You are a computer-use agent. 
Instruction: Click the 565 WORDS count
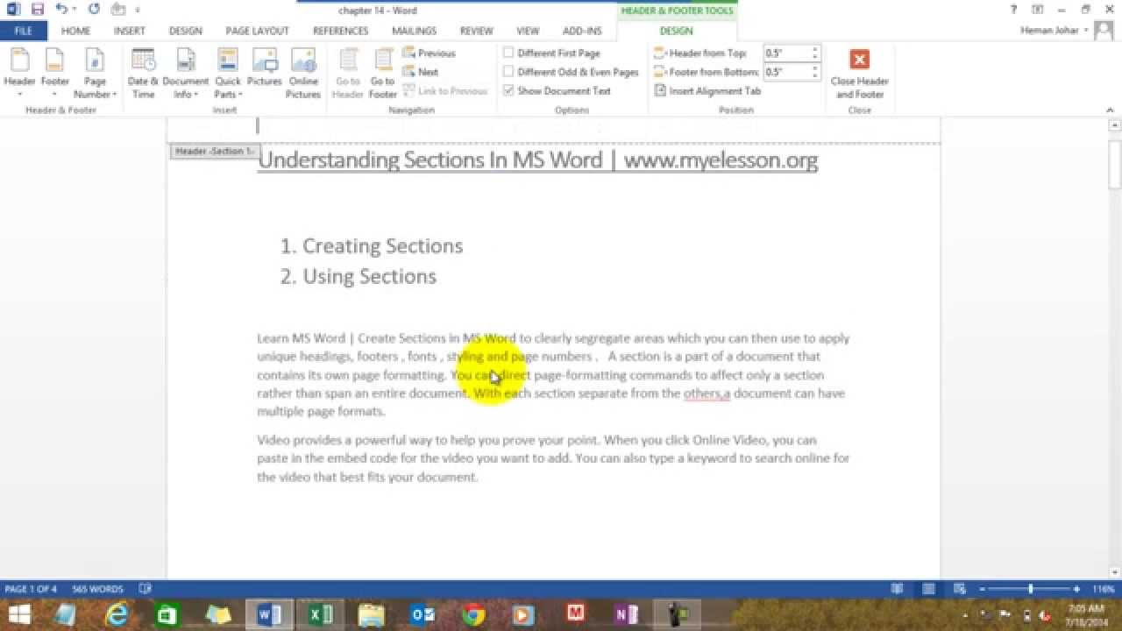tap(97, 589)
